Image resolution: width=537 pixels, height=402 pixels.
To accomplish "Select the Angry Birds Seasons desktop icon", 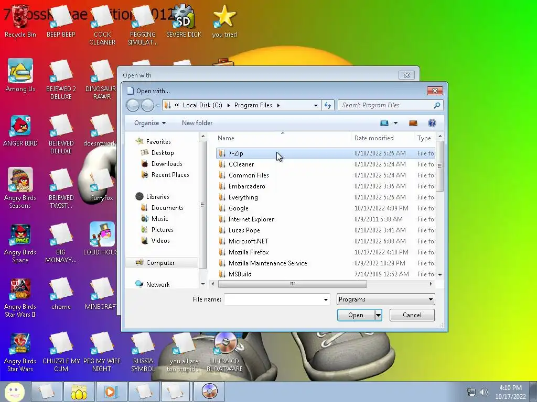I will click(x=20, y=188).
